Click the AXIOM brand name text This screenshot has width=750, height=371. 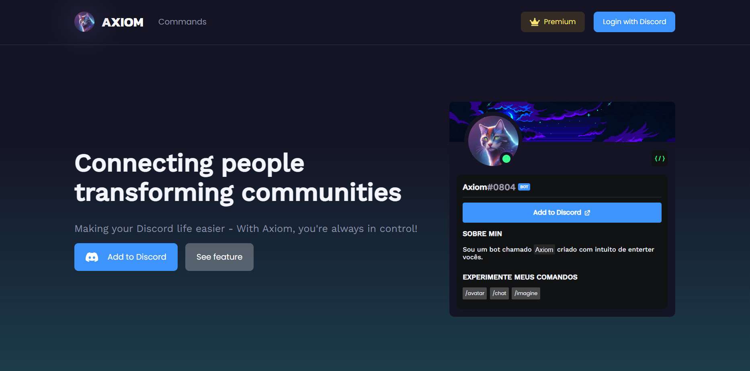pos(123,22)
